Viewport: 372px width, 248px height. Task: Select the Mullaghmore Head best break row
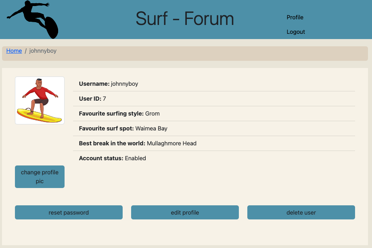[217, 143]
